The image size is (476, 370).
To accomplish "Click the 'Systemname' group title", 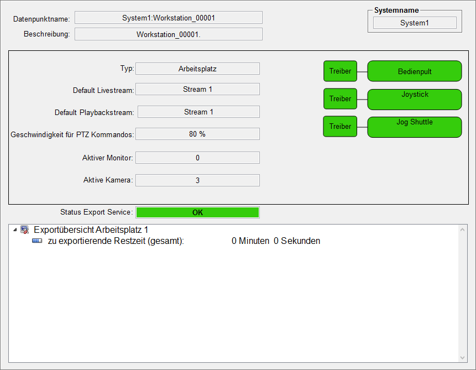I will (396, 11).
